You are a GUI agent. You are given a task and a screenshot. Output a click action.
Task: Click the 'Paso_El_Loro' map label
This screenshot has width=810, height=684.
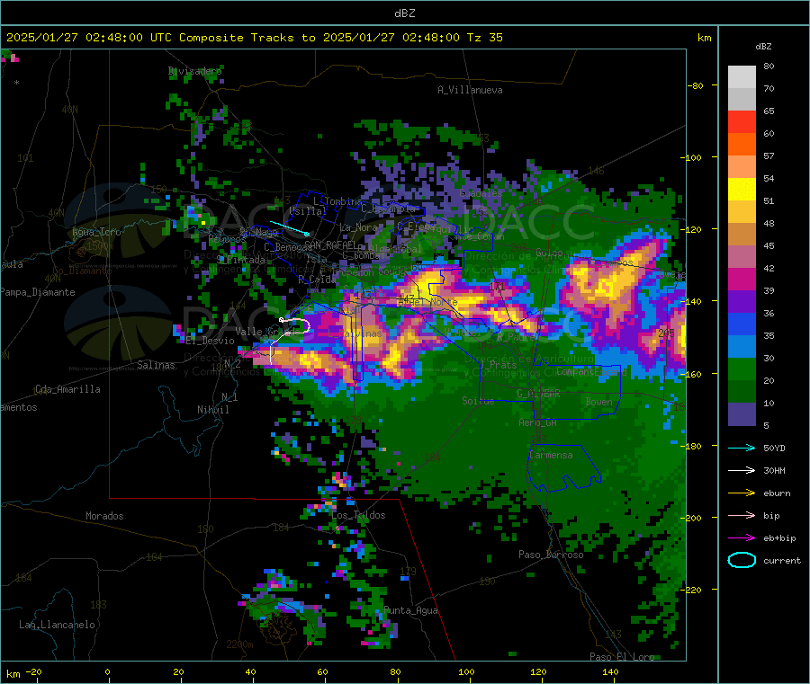[622, 657]
